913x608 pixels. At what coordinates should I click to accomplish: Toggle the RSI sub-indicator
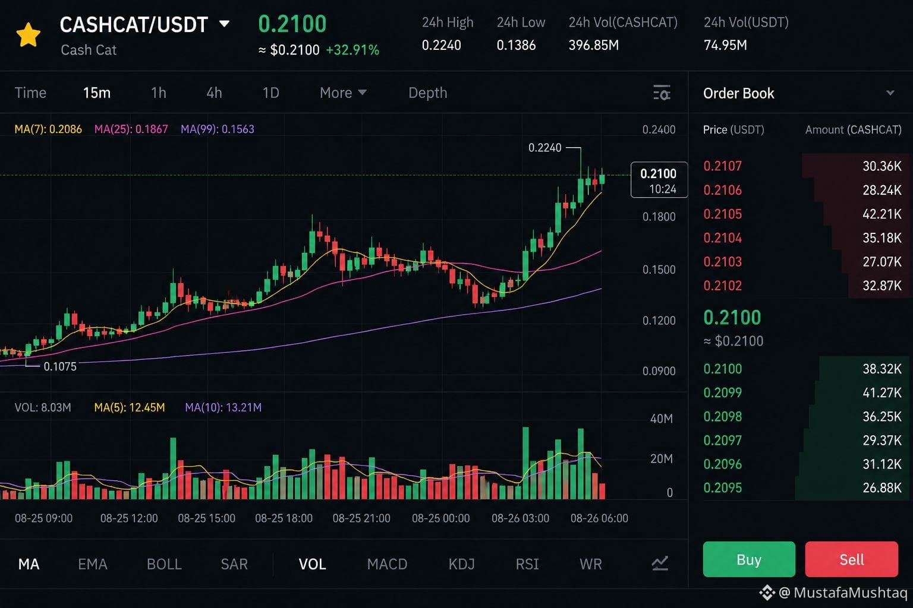[x=527, y=564]
